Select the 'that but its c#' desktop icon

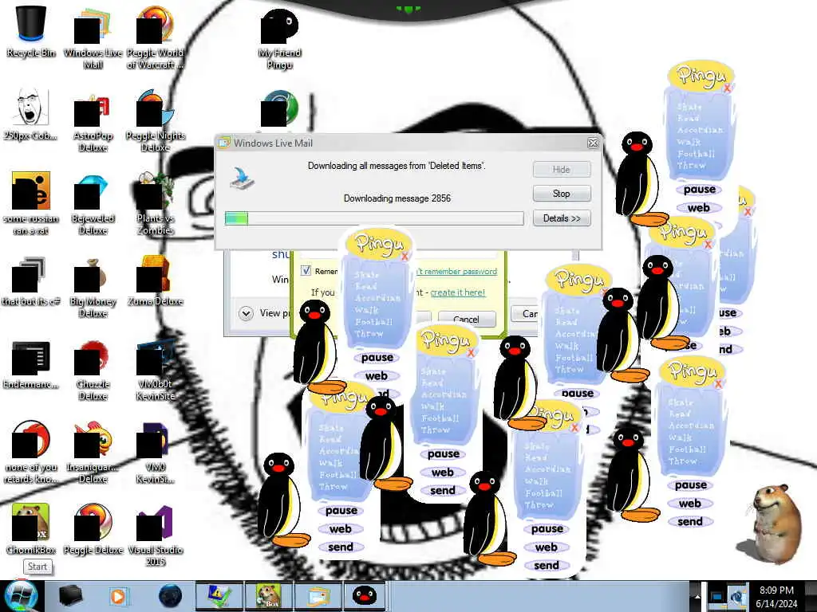click(31, 281)
